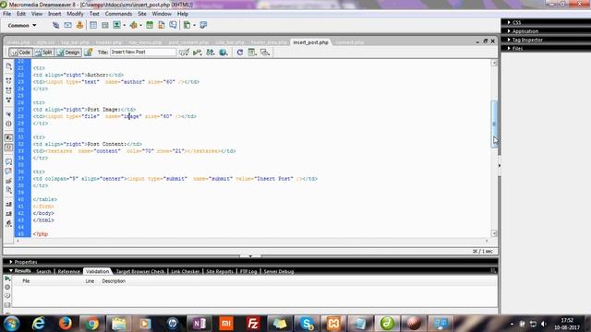This screenshot has height=332, width=591.
Task: Open Windows Start menu
Action: 11,324
